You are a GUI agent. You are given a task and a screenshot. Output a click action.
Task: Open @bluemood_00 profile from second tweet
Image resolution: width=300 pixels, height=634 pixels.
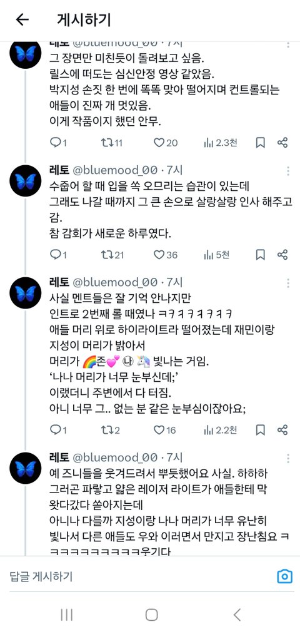[x=114, y=170]
